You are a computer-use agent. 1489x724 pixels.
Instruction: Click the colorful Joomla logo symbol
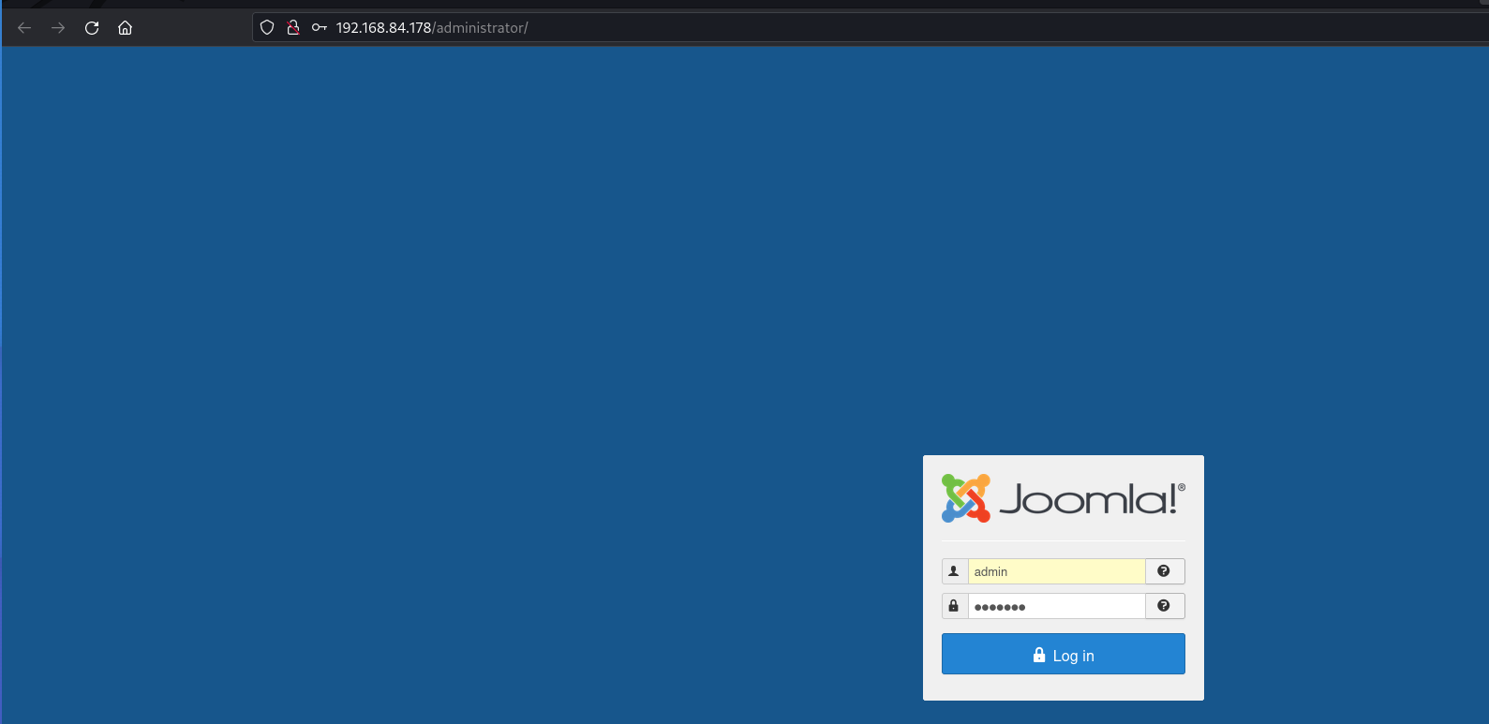tap(966, 498)
